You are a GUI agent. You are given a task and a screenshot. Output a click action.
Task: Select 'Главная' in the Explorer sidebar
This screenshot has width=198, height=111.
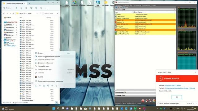7,18
